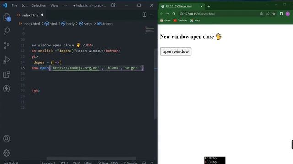This screenshot has height=164, width=293.
Task: Click the minimap at editor top right
Action: 150,30
